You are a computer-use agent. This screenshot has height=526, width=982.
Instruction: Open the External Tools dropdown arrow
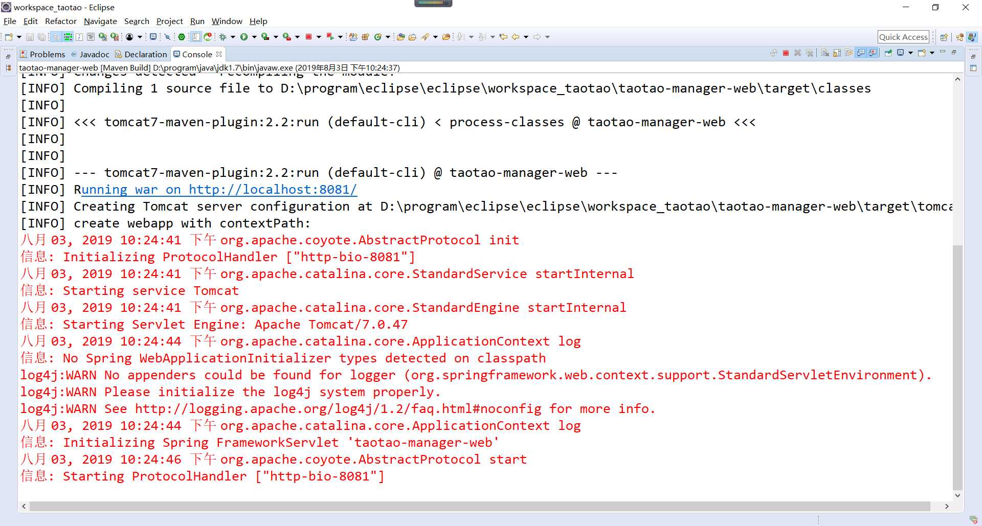point(297,37)
